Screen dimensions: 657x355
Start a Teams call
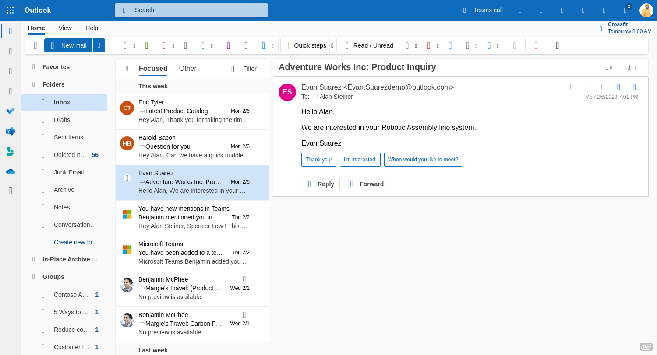pyautogui.click(x=483, y=10)
